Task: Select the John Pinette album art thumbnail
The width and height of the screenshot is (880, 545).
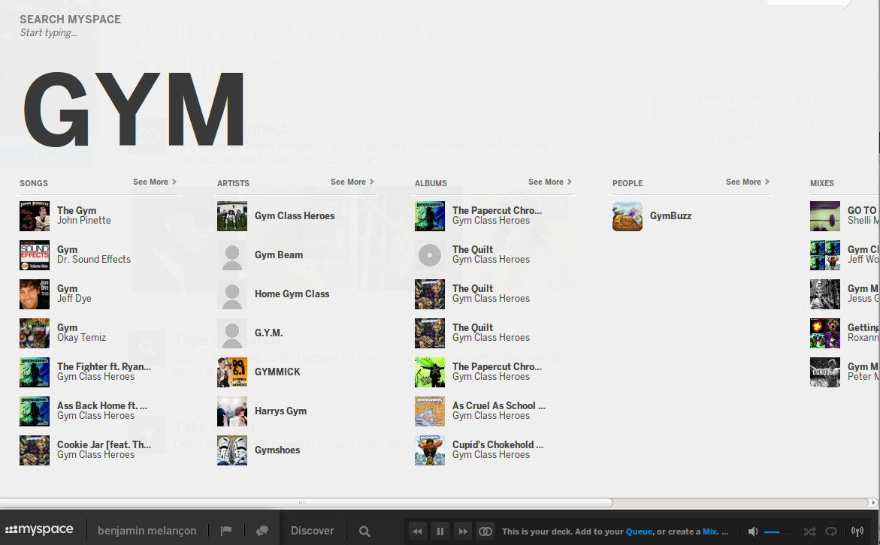Action: [x=35, y=216]
